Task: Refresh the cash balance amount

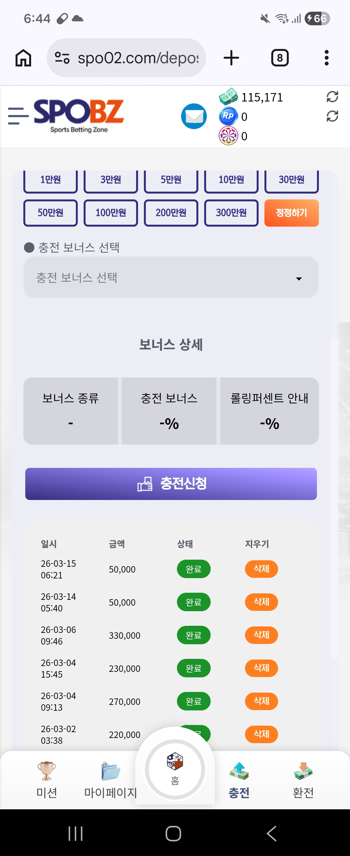Action: pyautogui.click(x=332, y=97)
